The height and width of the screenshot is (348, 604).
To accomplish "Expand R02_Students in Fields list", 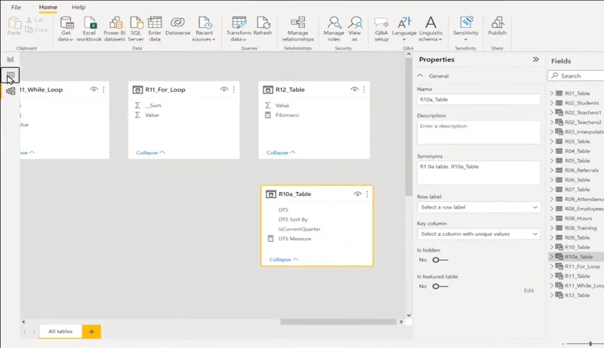I will (552, 103).
